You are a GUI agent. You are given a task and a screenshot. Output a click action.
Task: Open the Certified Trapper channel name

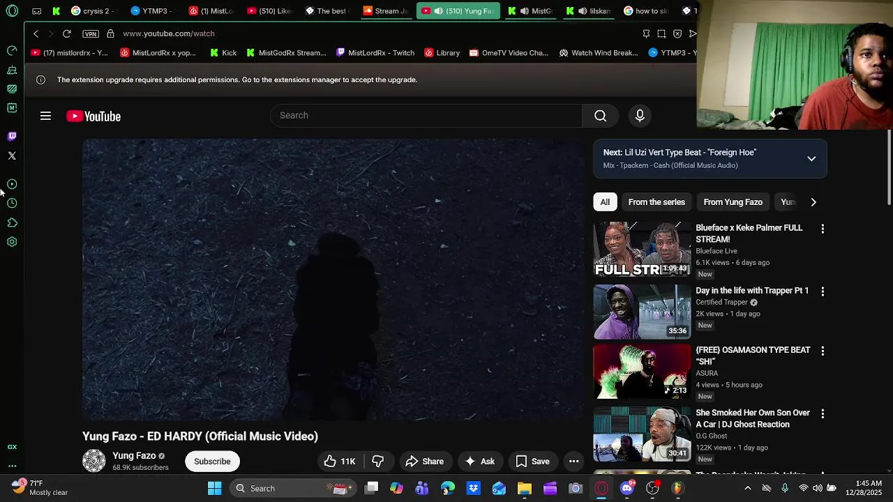(x=721, y=302)
